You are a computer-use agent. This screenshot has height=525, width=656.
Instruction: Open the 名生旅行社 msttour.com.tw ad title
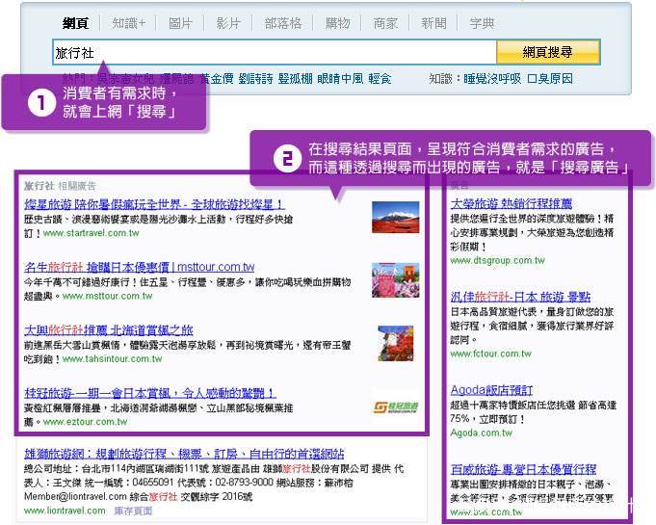(140, 267)
